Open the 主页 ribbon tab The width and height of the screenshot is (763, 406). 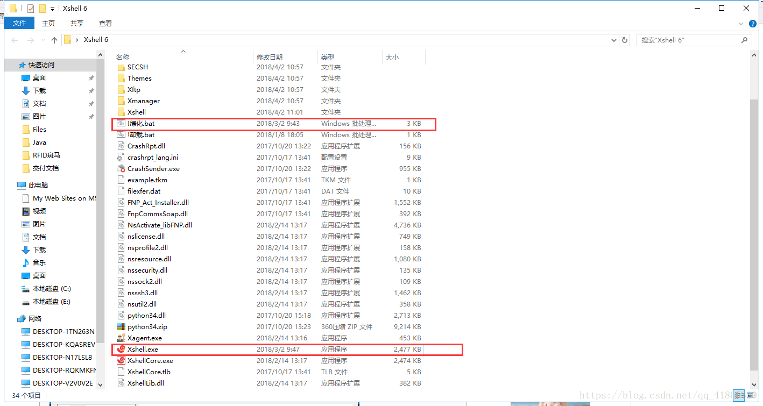tap(48, 23)
